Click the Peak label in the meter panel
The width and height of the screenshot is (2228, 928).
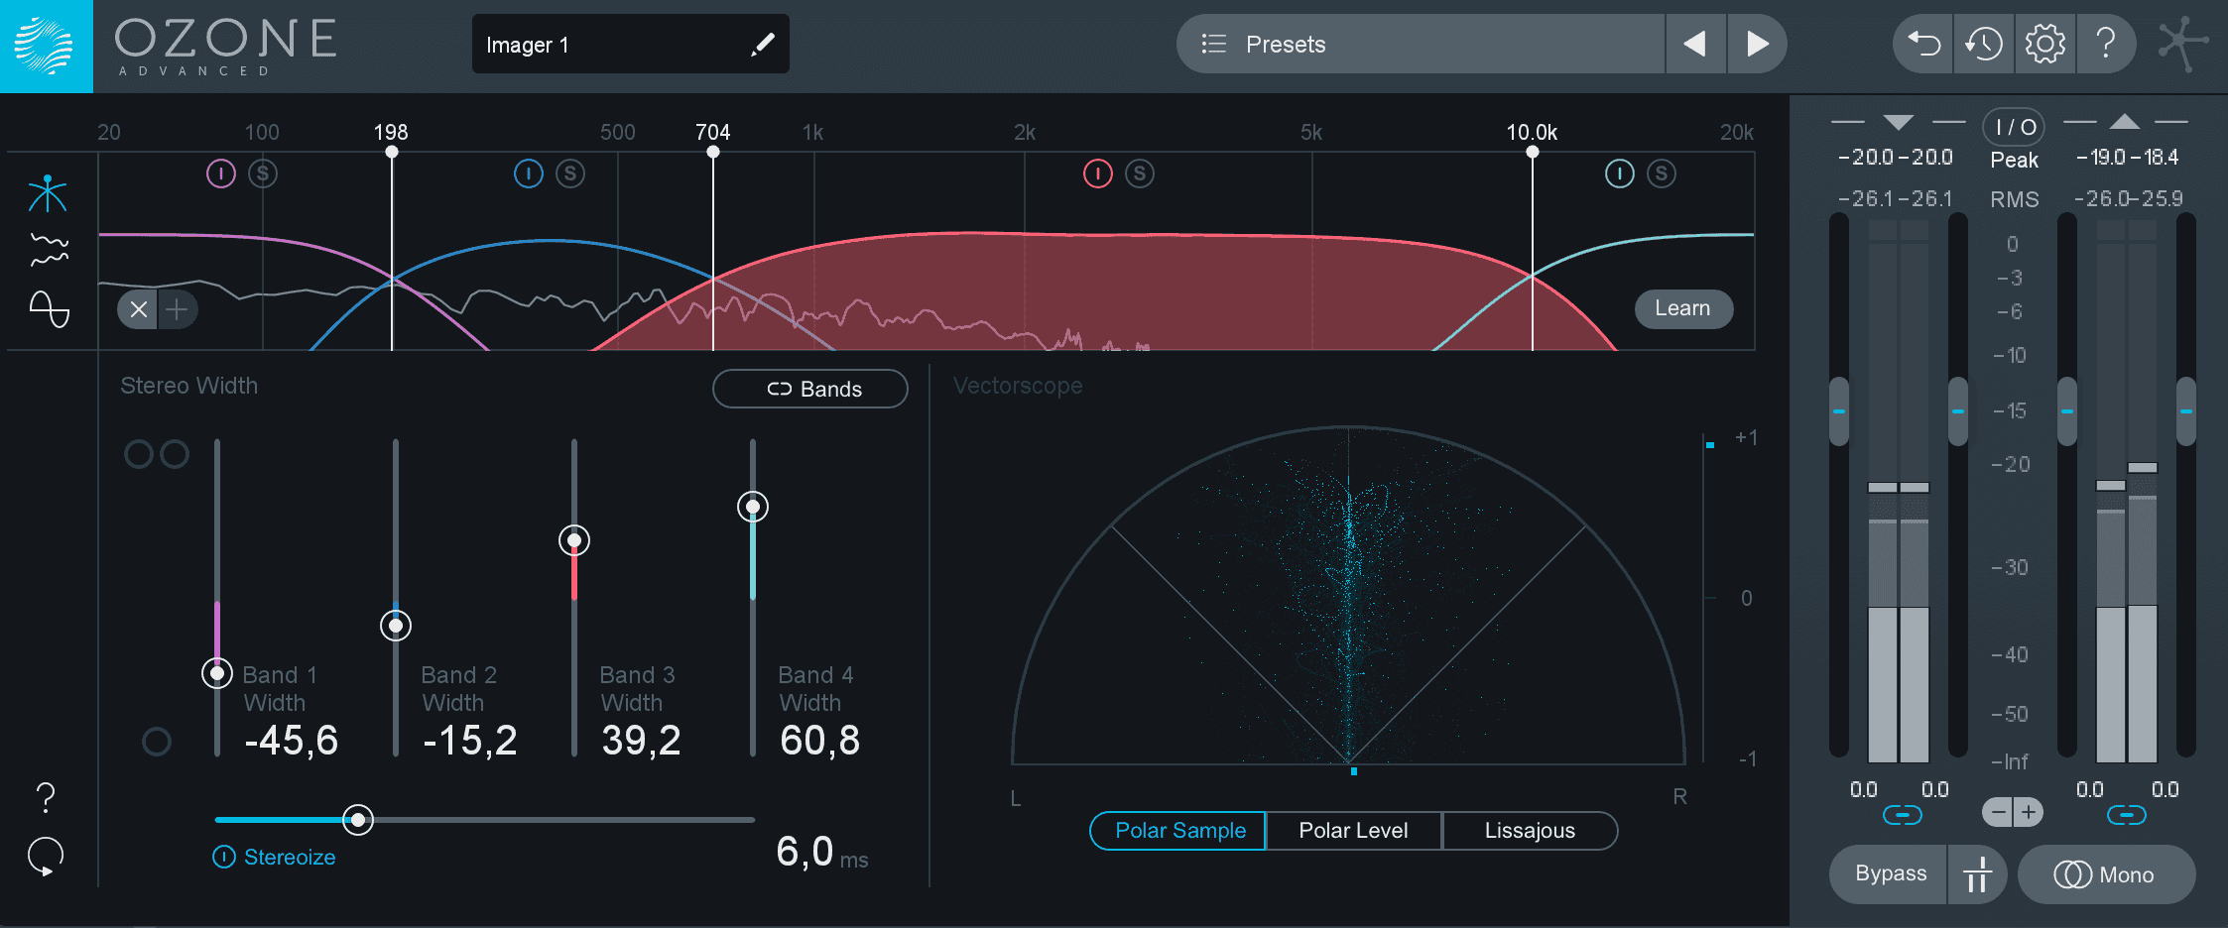coord(2014,161)
